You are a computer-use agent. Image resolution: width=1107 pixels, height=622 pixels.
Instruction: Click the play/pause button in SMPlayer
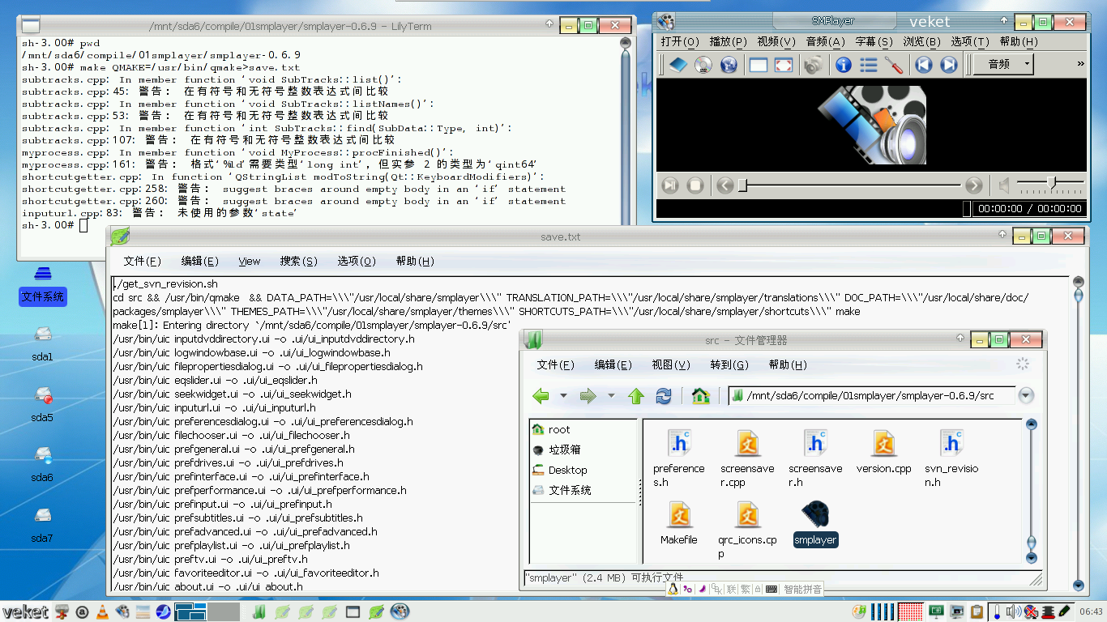(670, 185)
